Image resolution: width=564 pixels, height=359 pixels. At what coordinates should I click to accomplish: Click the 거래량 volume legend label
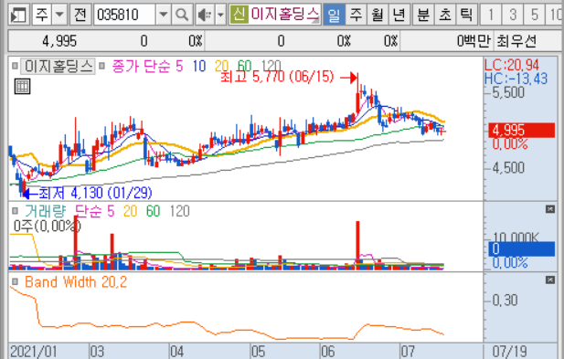[46, 211]
